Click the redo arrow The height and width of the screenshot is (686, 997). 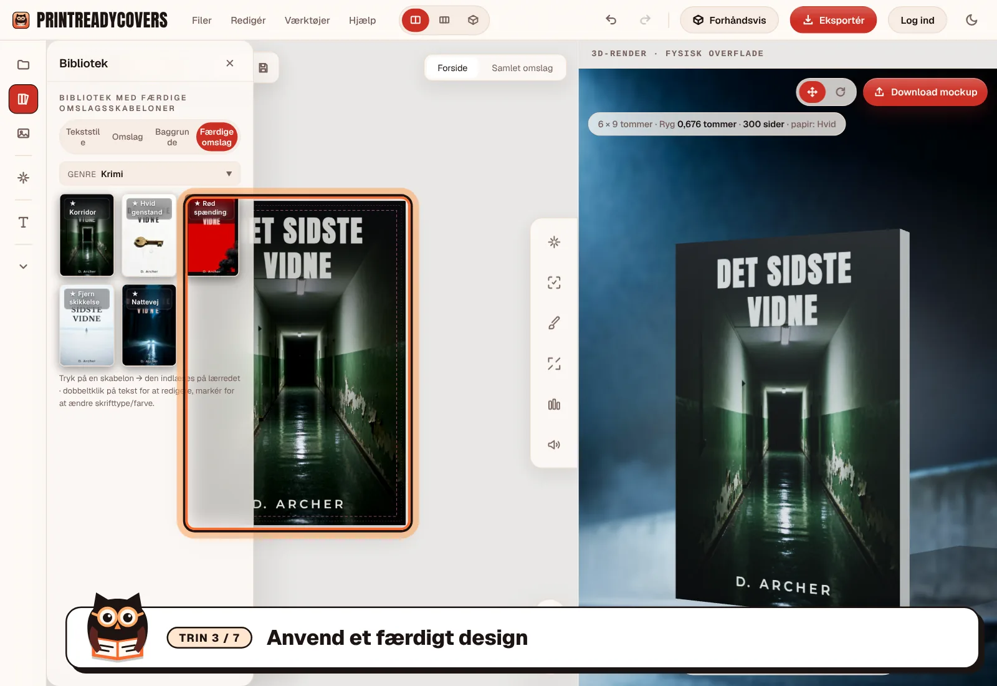click(x=645, y=20)
